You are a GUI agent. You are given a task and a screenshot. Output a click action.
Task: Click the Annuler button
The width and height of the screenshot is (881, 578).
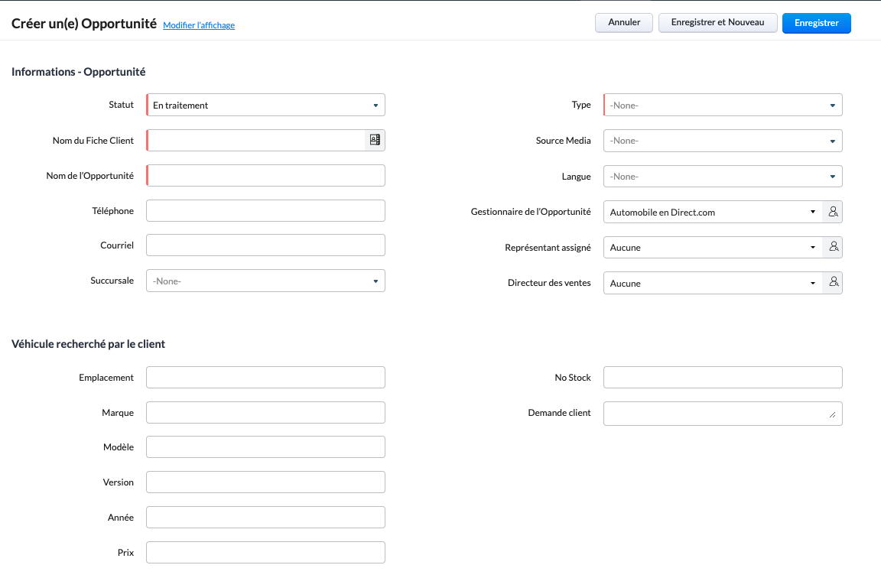623,23
